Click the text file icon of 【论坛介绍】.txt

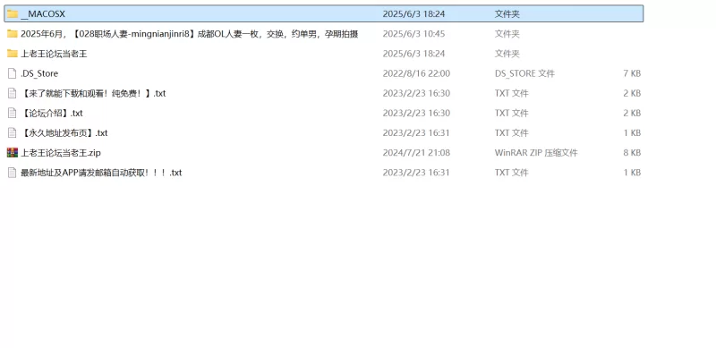pyautogui.click(x=13, y=113)
